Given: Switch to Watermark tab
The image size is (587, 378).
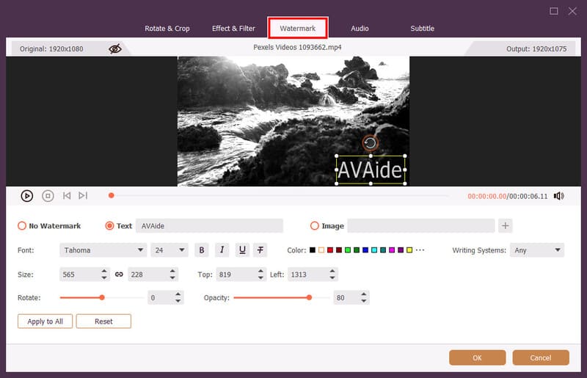Looking at the screenshot, I should click(298, 28).
